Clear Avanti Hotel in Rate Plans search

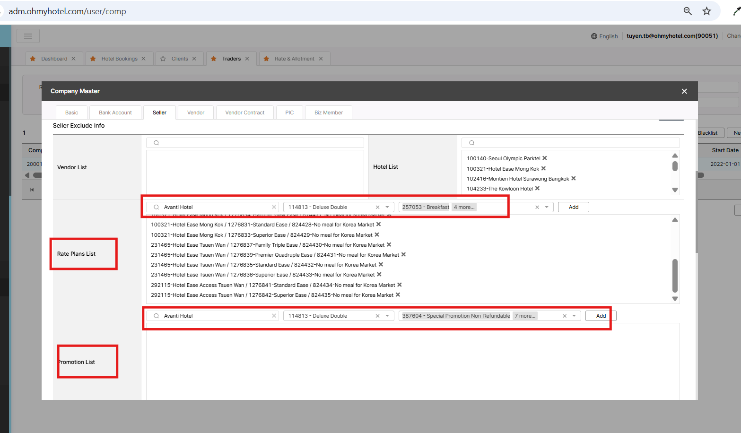[x=274, y=207]
